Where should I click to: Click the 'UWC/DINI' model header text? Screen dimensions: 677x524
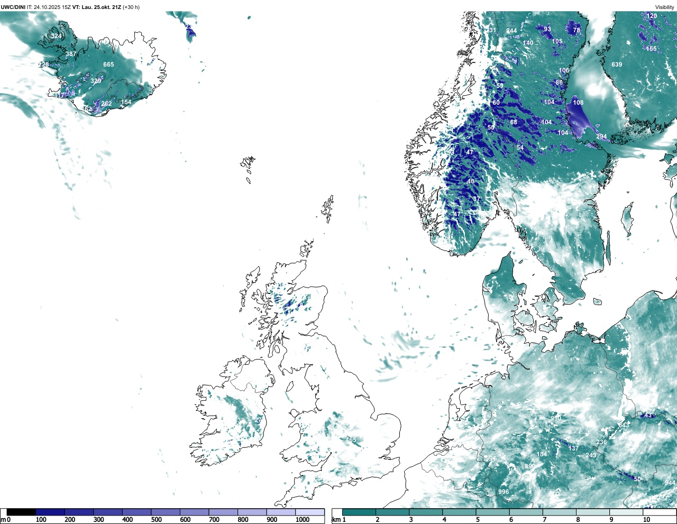pyautogui.click(x=13, y=7)
